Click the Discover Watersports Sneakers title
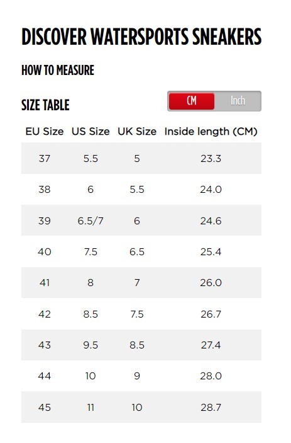 [141, 37]
